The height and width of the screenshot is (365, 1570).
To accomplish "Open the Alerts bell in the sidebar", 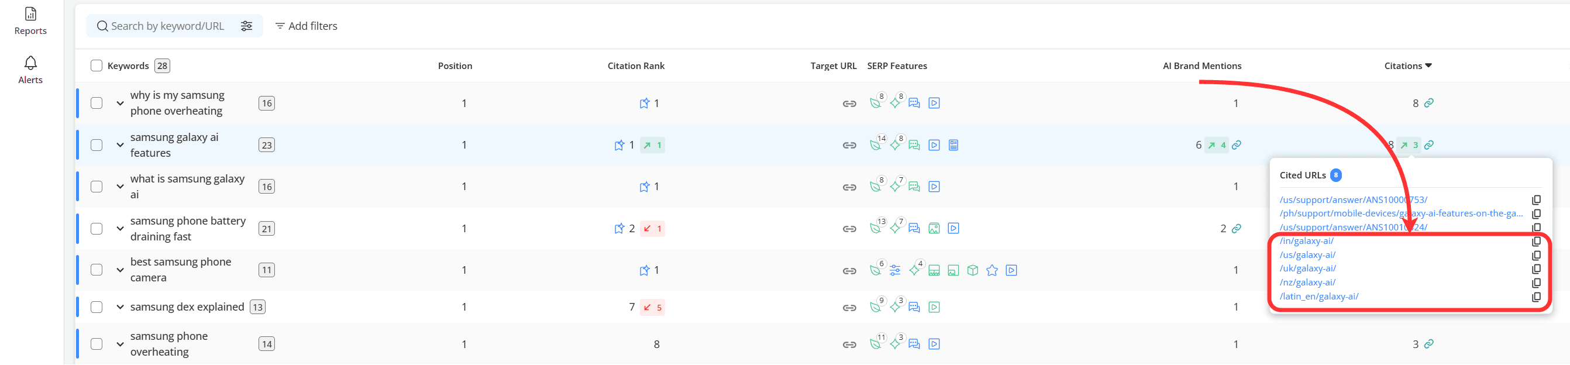I will pos(30,70).
